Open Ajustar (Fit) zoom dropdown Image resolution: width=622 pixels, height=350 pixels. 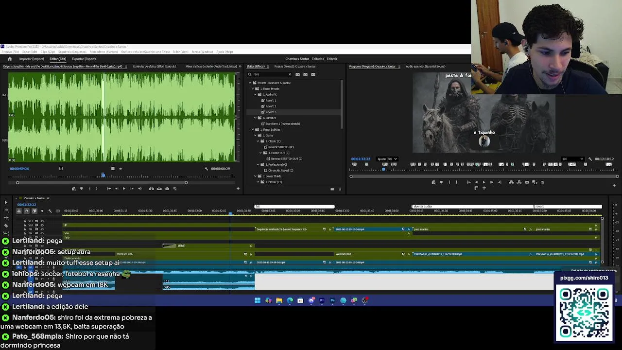tap(387, 159)
